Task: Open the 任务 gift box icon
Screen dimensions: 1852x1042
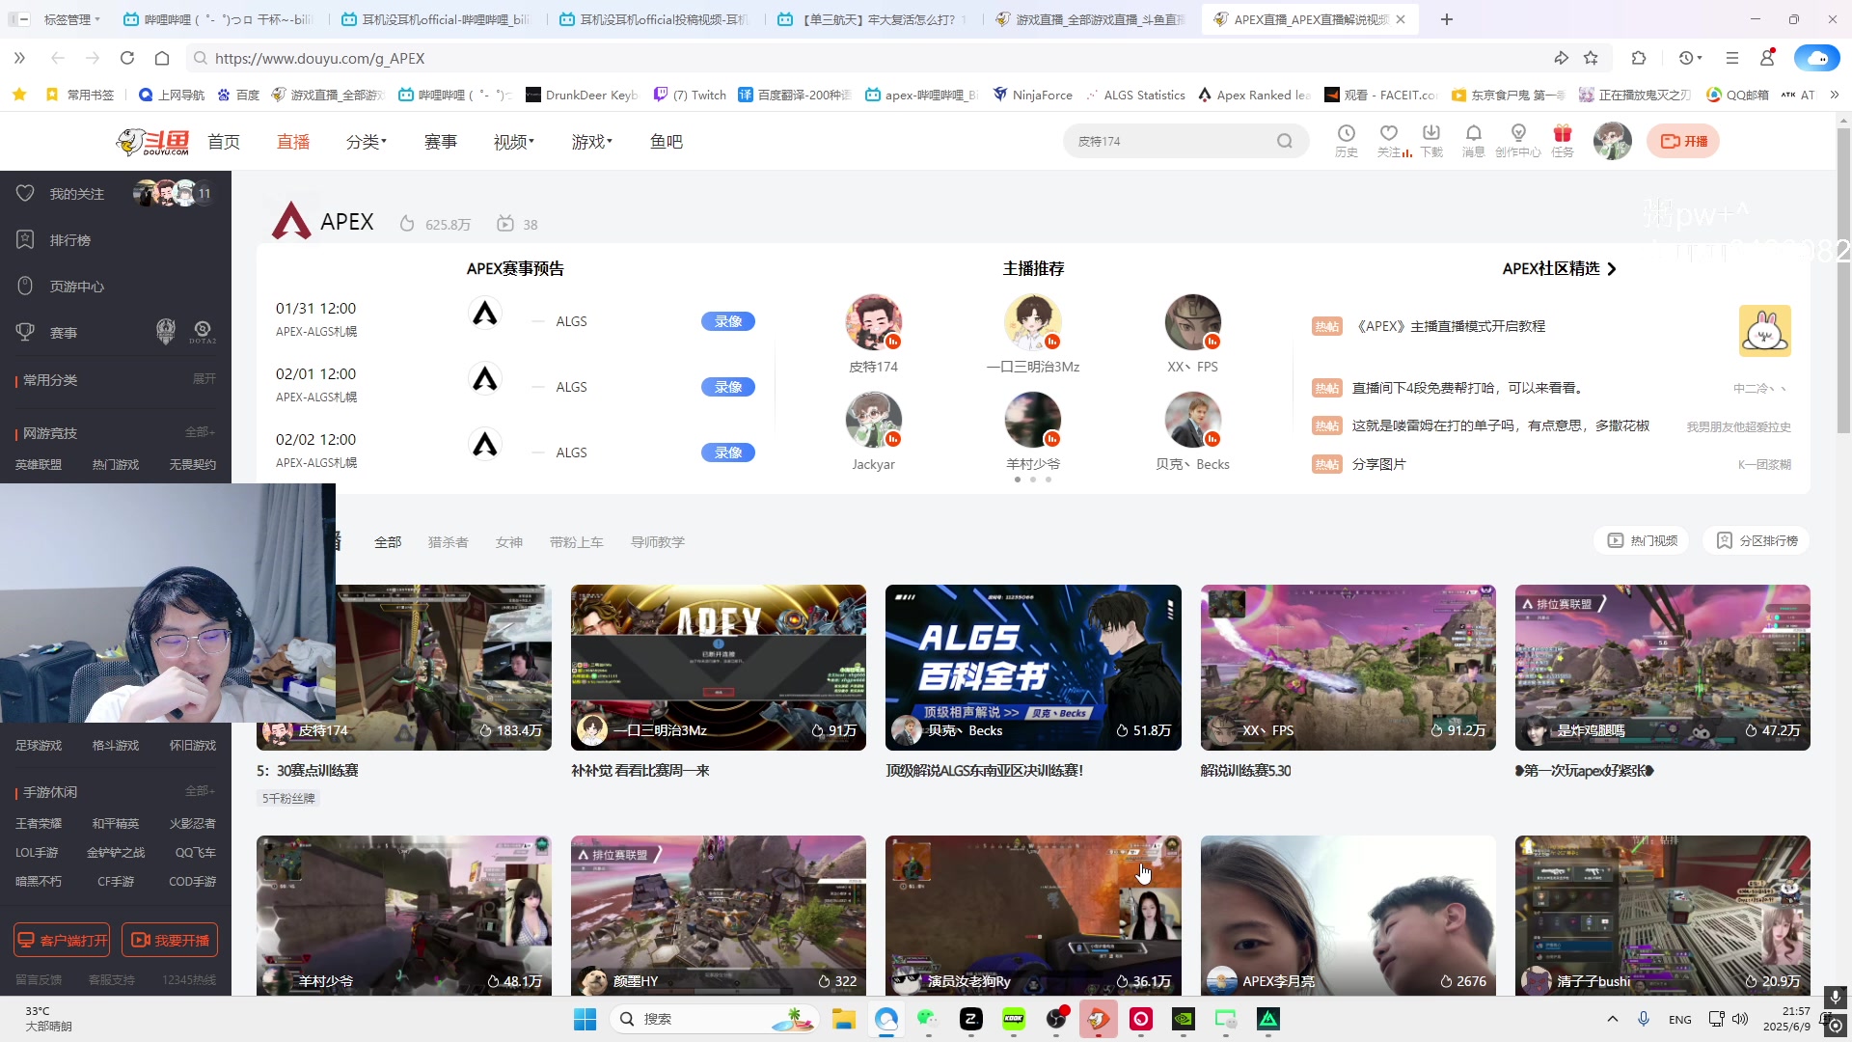Action: (1563, 140)
